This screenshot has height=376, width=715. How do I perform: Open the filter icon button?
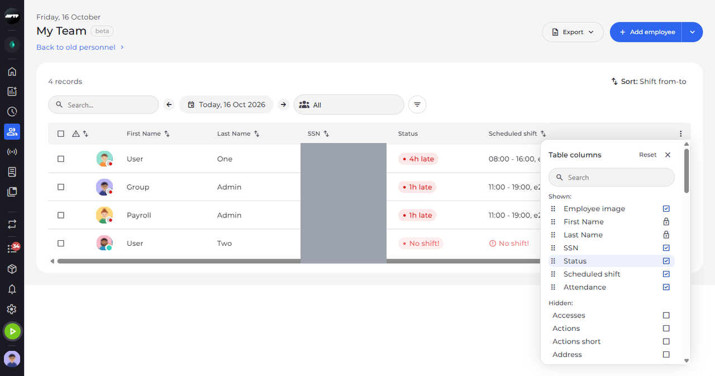(417, 104)
